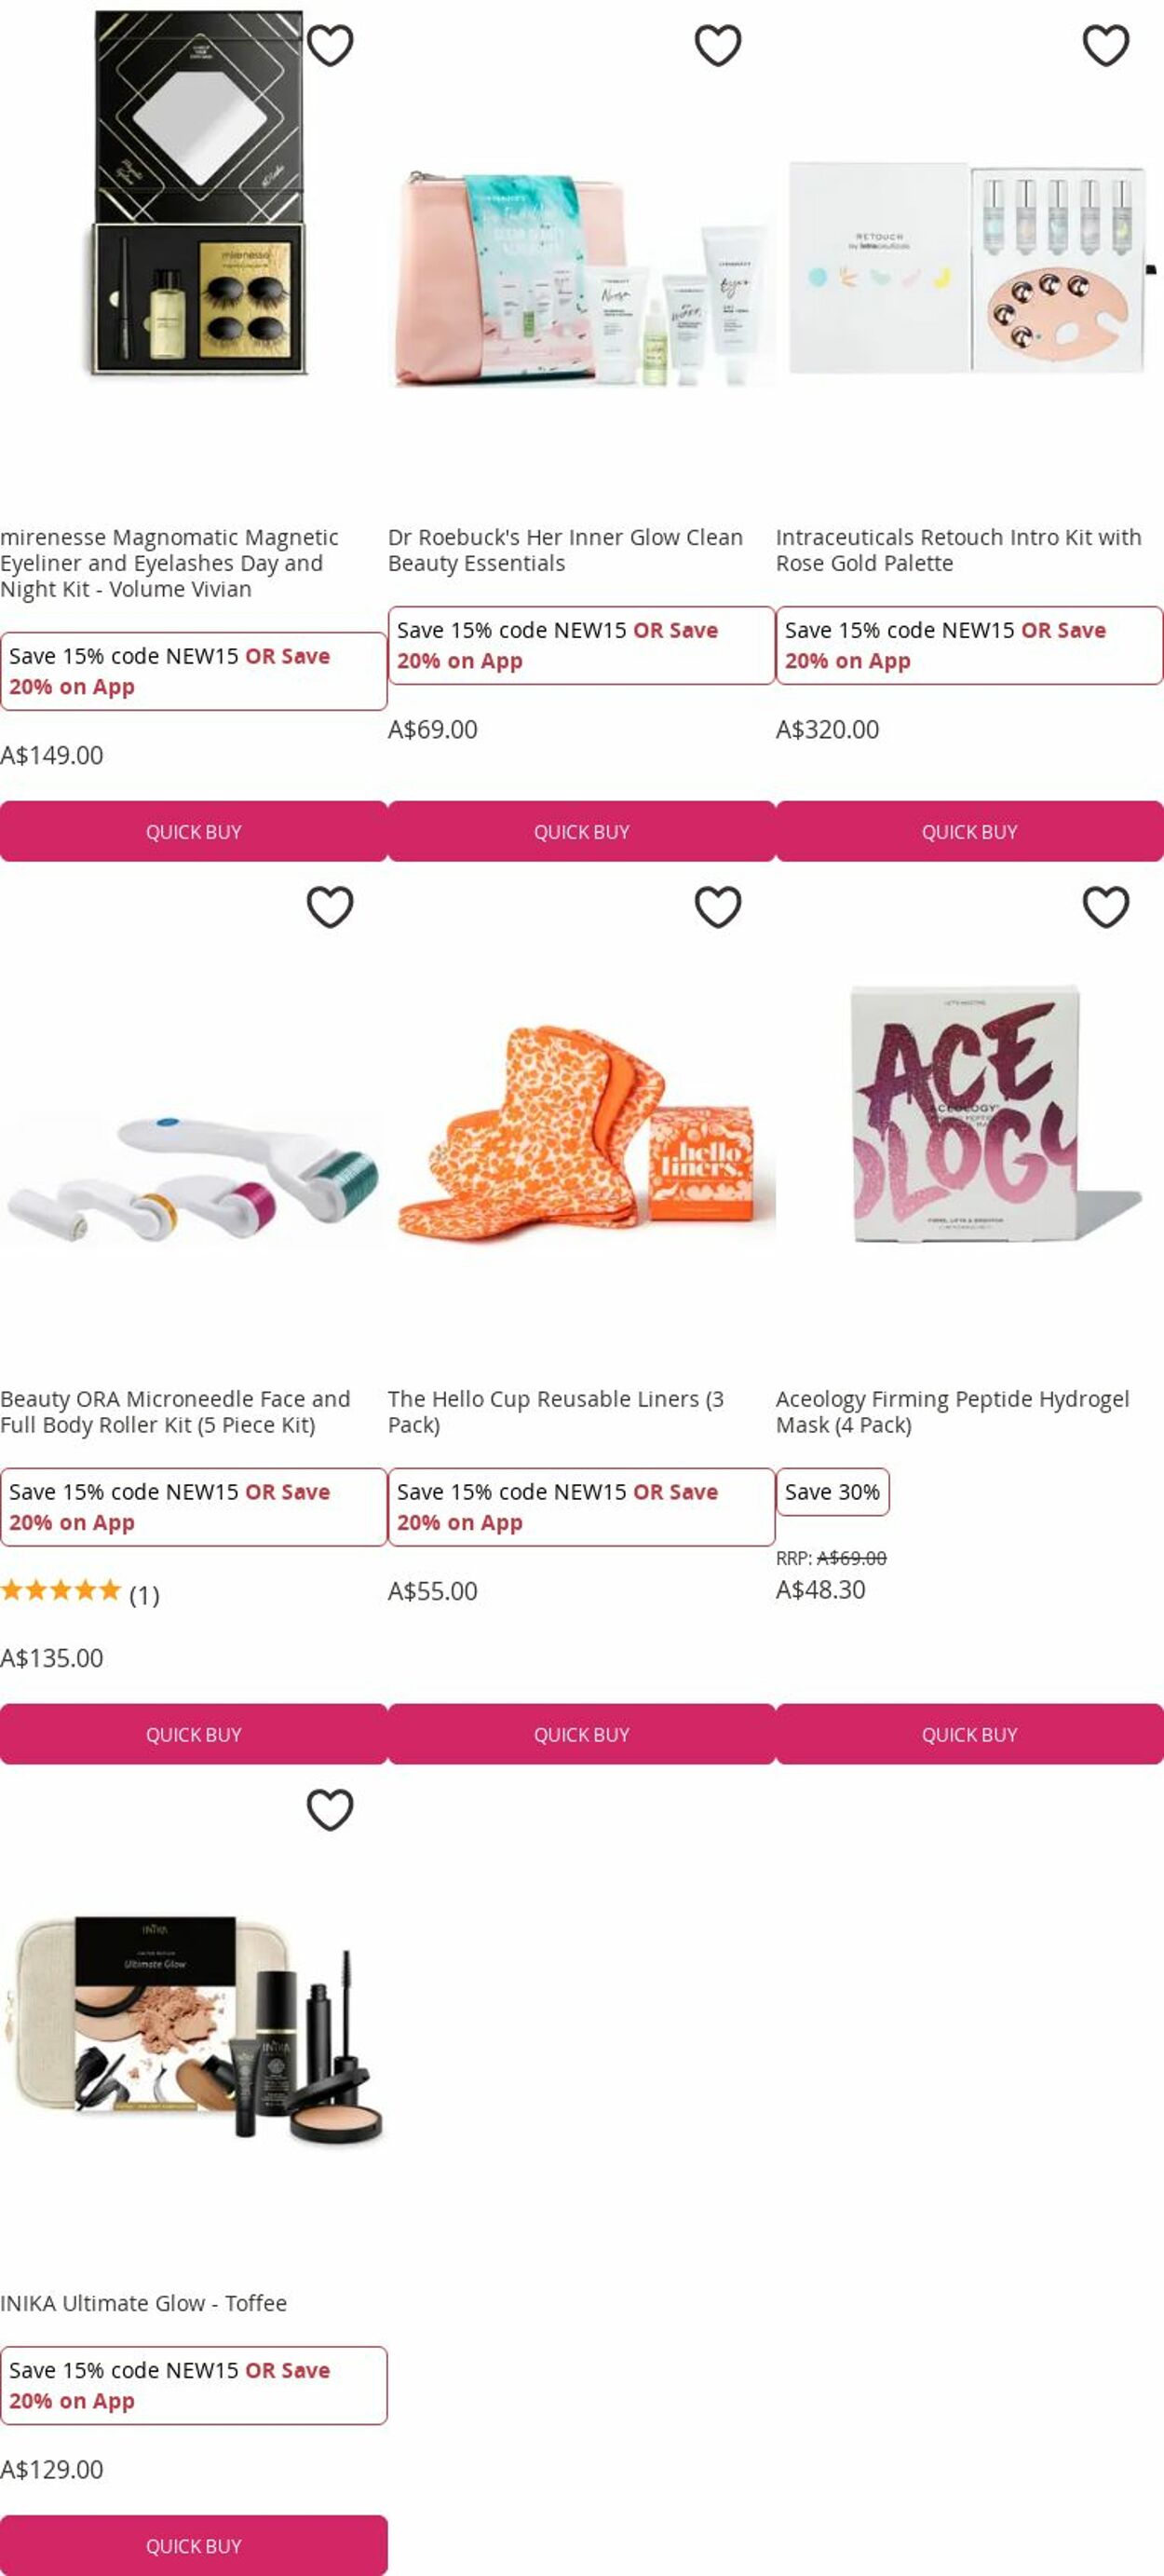Toggle wishlist heart for Dr Roebuck's Essentials
The width and height of the screenshot is (1164, 2576).
tap(717, 45)
